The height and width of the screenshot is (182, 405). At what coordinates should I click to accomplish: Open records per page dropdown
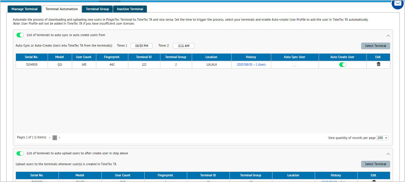pyautogui.click(x=383, y=138)
